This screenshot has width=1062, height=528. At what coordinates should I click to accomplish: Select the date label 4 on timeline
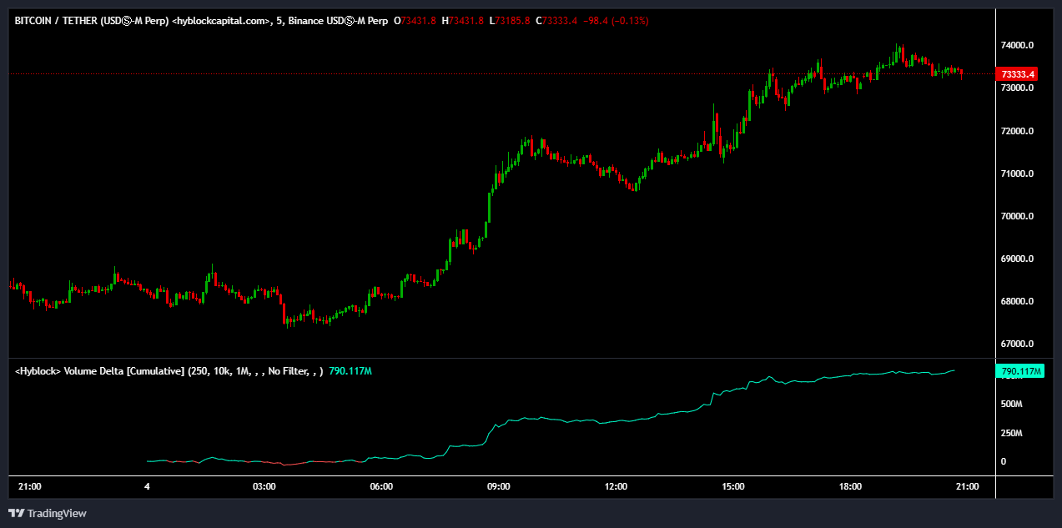(x=146, y=486)
